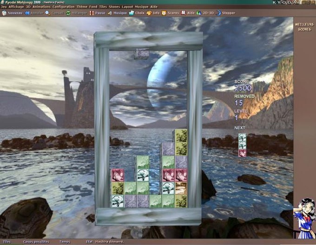The image size is (316, 245).
Task: Click the Stopper moon button
Action: click(225, 13)
